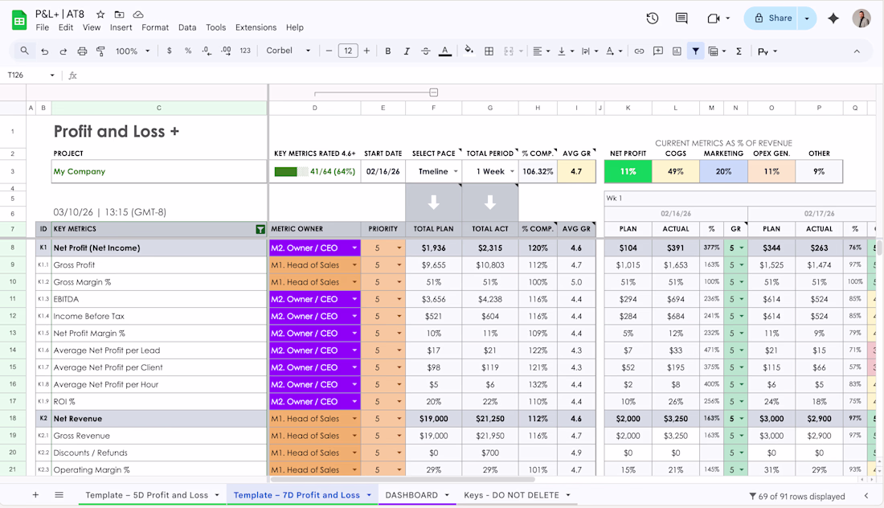Open the Extensions menu
The height and width of the screenshot is (508, 884).
click(x=256, y=27)
